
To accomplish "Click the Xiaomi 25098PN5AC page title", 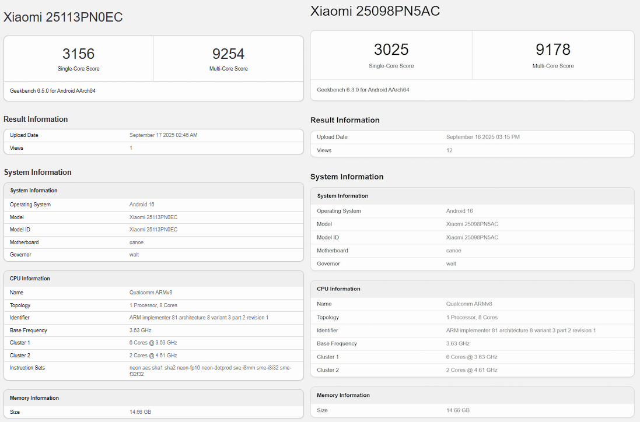I will tap(375, 11).
